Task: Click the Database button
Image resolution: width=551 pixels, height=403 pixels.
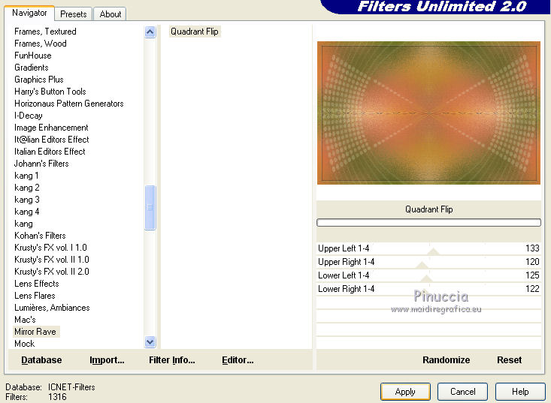Action: tap(41, 360)
